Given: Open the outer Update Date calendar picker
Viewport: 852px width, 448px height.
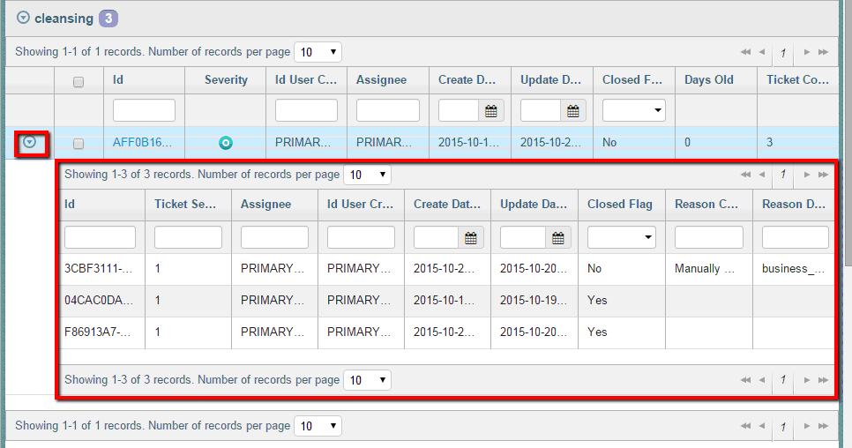Looking at the screenshot, I should coord(573,111).
